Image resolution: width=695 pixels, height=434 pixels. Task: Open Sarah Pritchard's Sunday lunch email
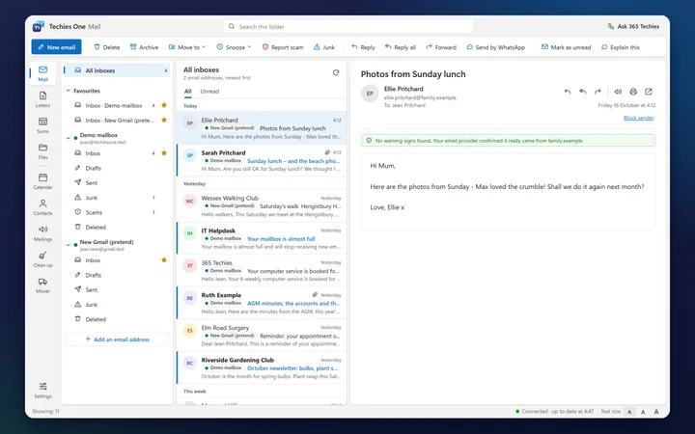[x=262, y=160]
